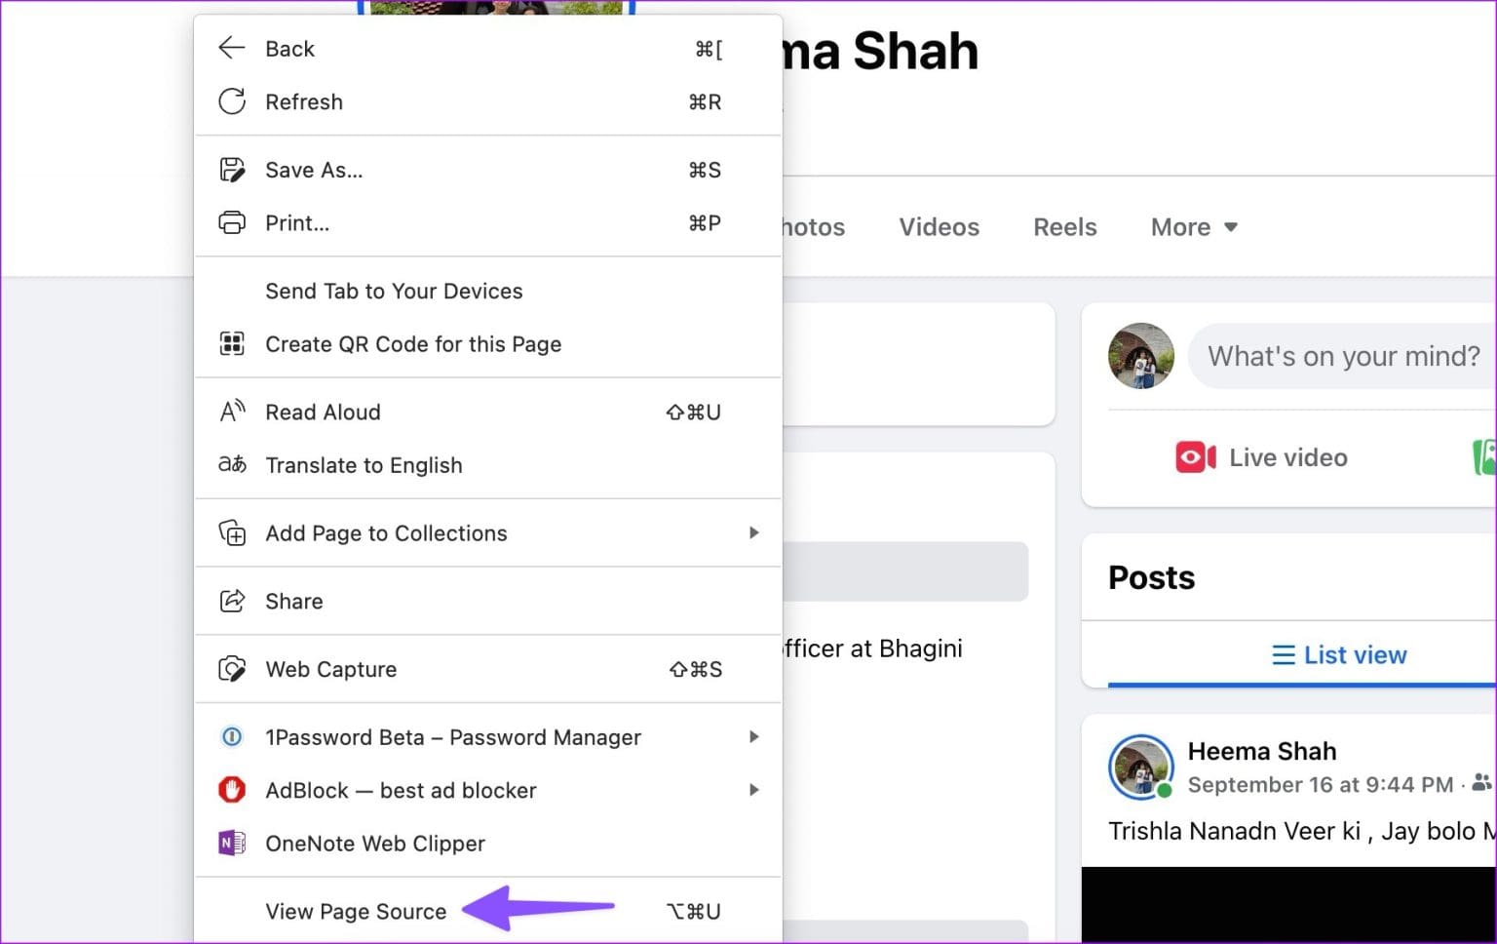The height and width of the screenshot is (944, 1497).
Task: Click the Print icon
Action: [232, 222]
